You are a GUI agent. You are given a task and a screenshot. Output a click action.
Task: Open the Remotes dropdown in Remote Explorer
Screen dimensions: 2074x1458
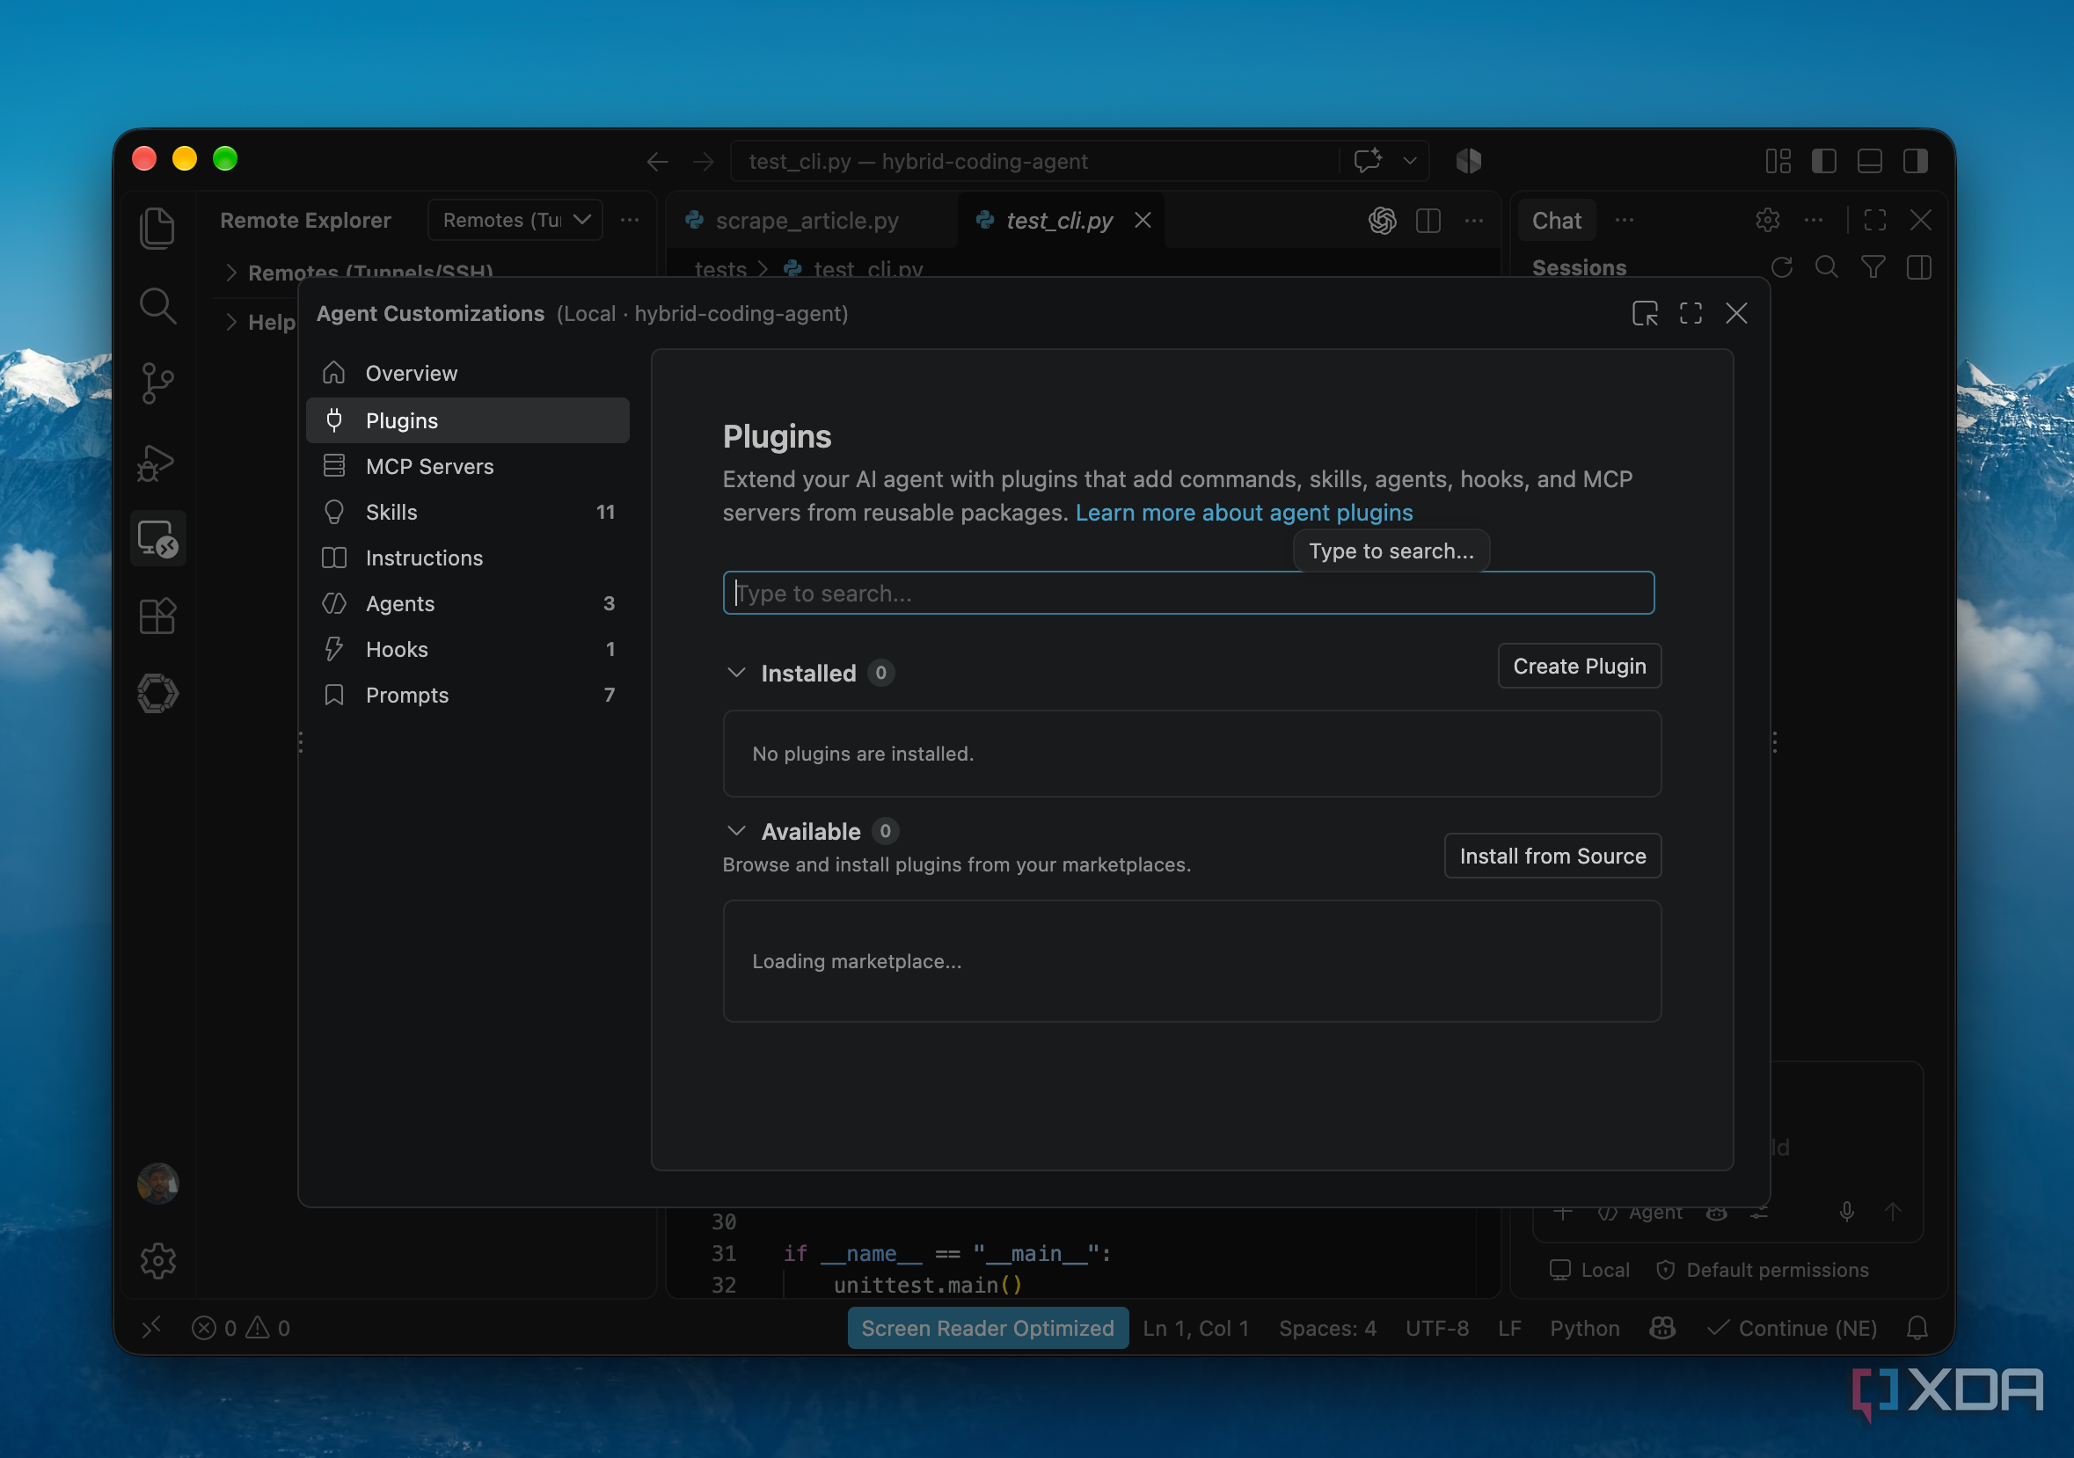tap(515, 221)
